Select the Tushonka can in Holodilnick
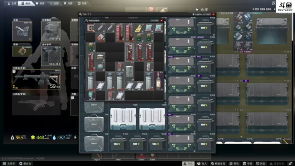Viewport: 295px width, 166px height. click(x=100, y=56)
